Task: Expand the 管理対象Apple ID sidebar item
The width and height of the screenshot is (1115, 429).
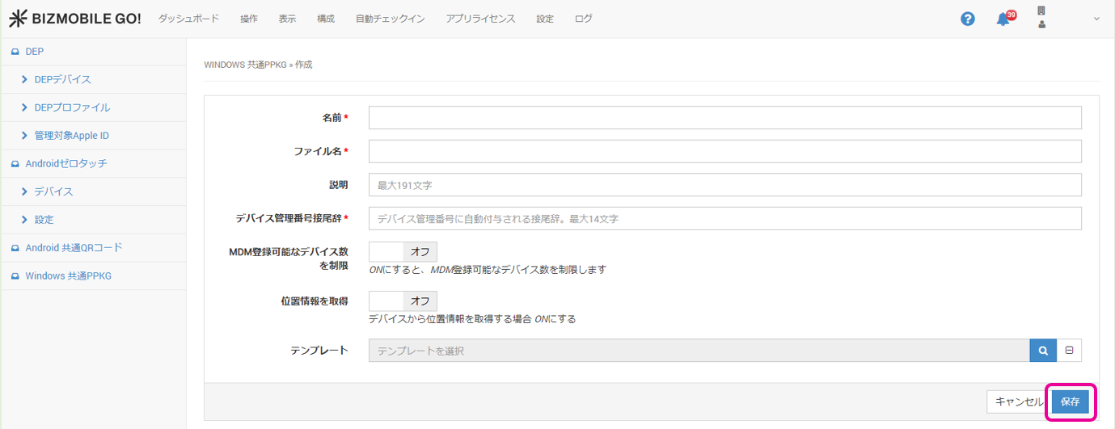Action: (71, 136)
